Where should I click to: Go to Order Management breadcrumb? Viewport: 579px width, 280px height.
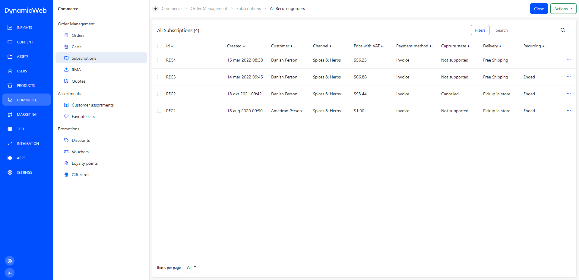tap(209, 8)
